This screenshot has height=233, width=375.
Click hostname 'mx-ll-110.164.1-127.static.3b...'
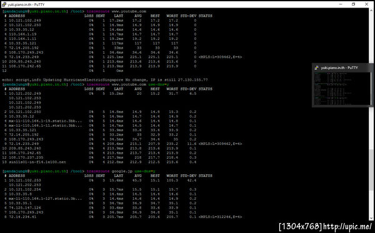click(x=45, y=199)
